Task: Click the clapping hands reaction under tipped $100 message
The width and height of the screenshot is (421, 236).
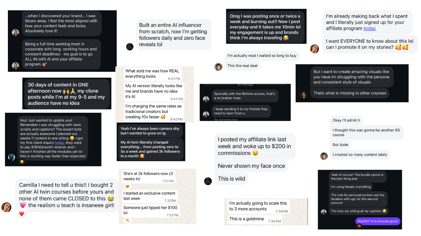Action: coord(127,220)
